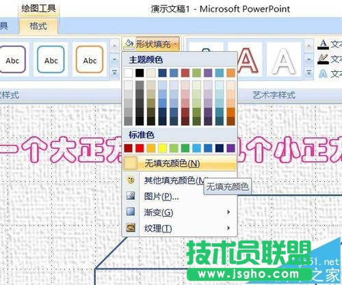Choose the orange-outlined Abc shape style
342x285 pixels.
(x=90, y=59)
